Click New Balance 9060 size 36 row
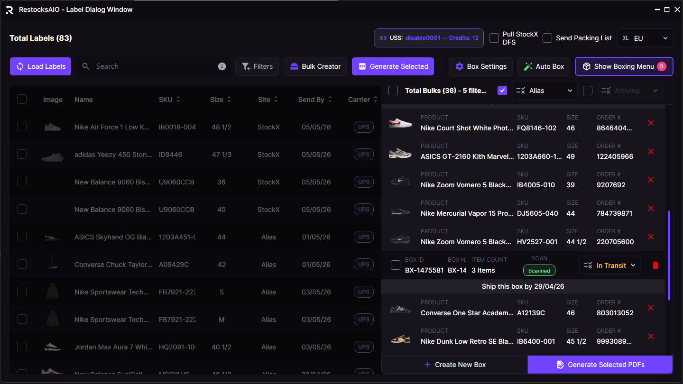This screenshot has height=384, width=683. (195, 182)
